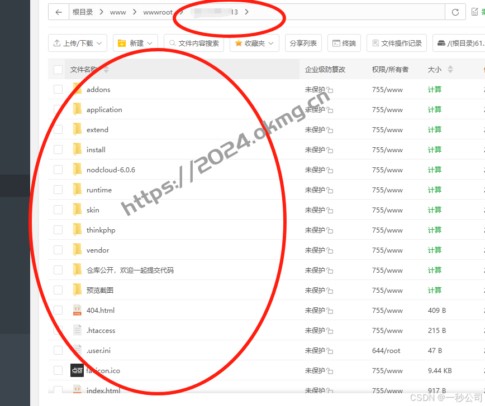Open the 分享列表 share list
Viewport: 485px width, 406px height.
[x=303, y=43]
